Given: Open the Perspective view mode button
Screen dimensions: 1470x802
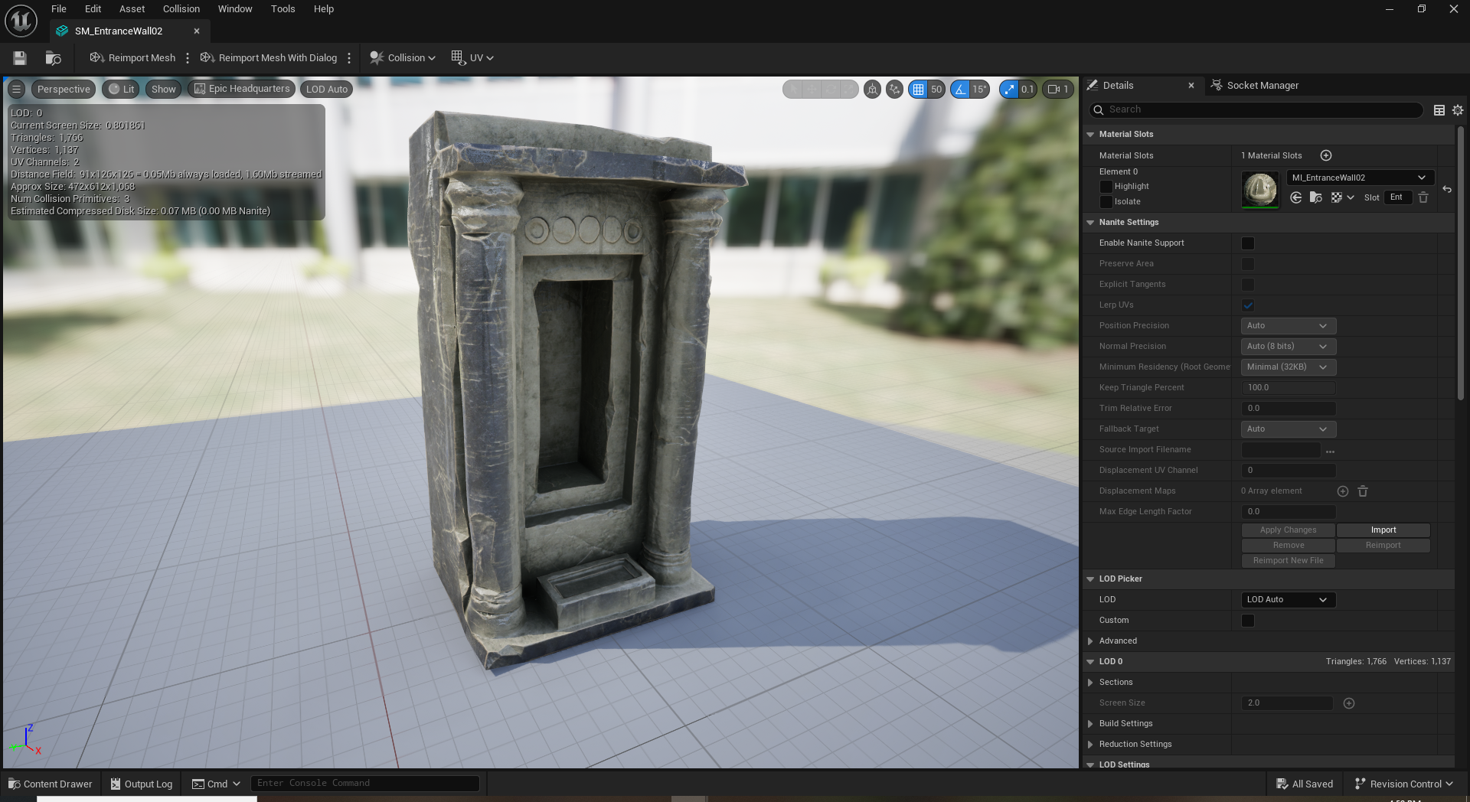Looking at the screenshot, I should click(x=64, y=90).
